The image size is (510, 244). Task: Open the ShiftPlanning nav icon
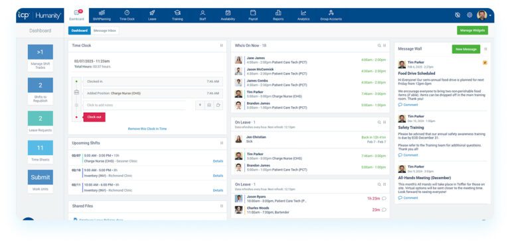[102, 13]
